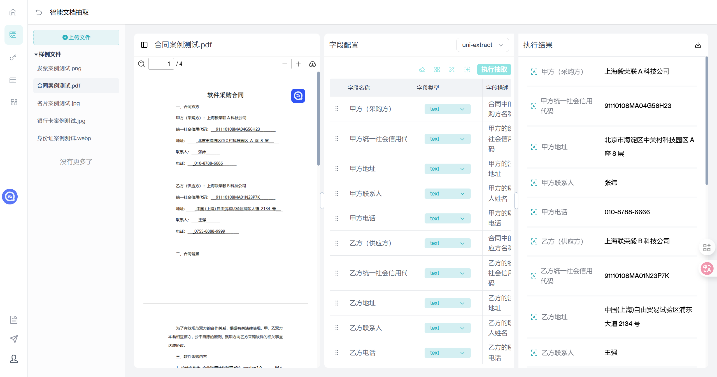Download PDF using cloud download icon
This screenshot has width=717, height=377.
312,64
